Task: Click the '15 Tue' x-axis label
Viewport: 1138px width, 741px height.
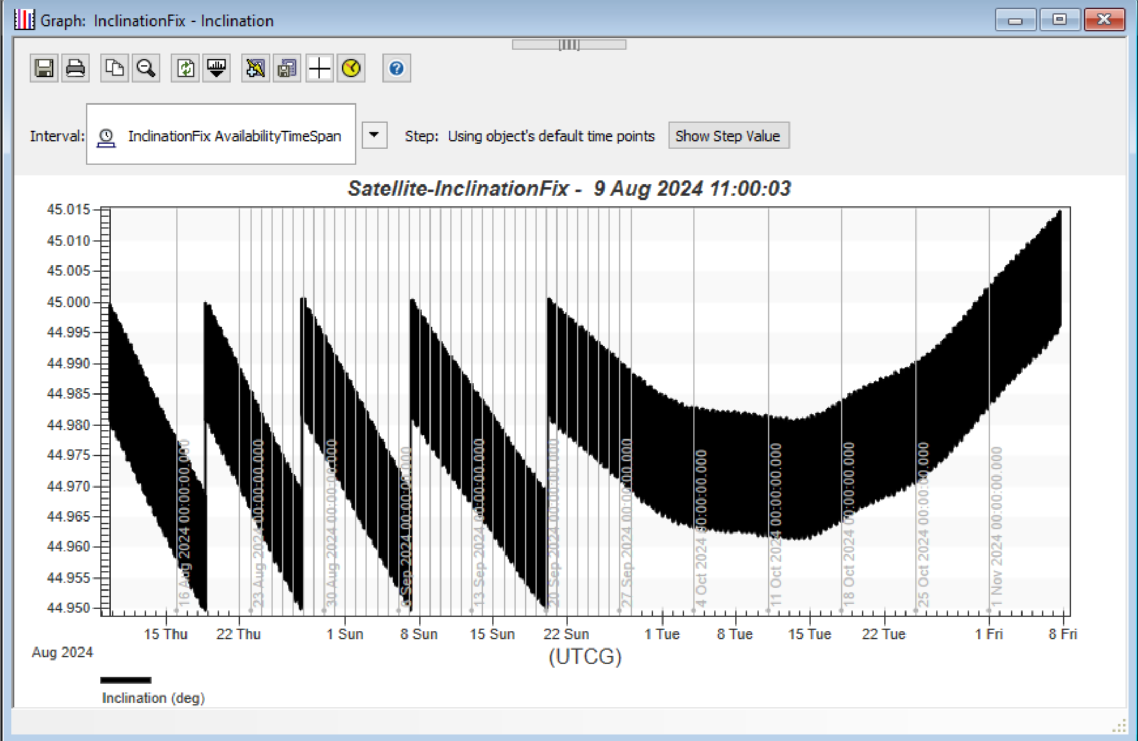Action: (x=809, y=634)
